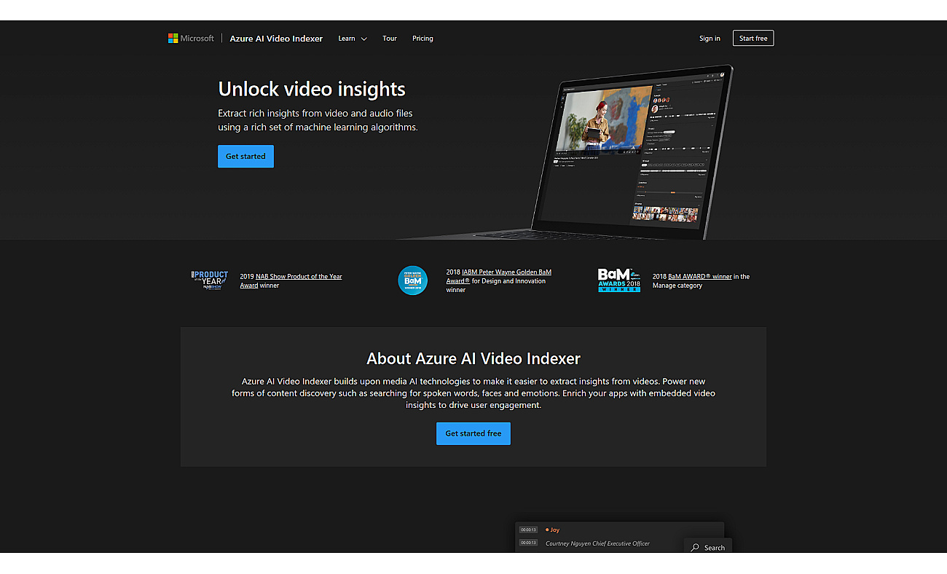
Task: Click the Search magnifier icon
Action: (696, 548)
